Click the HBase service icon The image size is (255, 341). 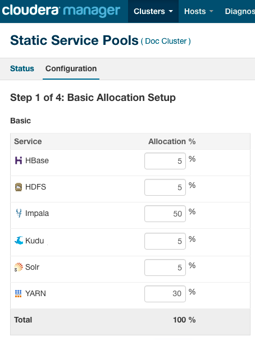tap(19, 160)
